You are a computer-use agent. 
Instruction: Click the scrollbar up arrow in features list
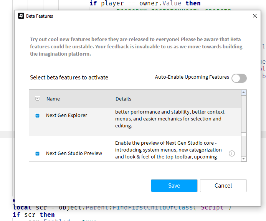click(244, 92)
